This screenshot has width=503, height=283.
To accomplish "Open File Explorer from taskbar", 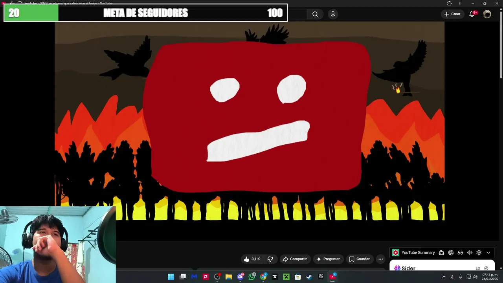I will (x=229, y=277).
